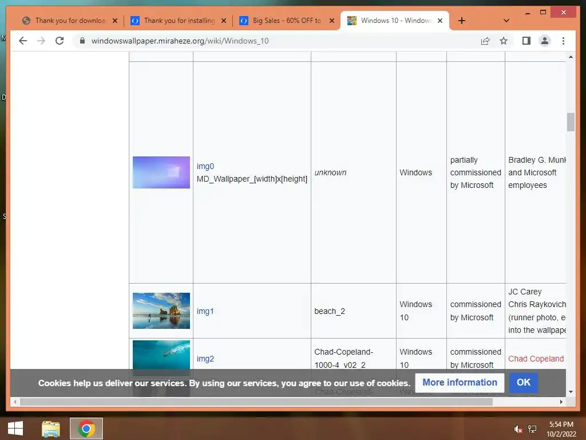Click the scroll left arrow
The width and height of the screenshot is (586, 440).
click(x=15, y=402)
